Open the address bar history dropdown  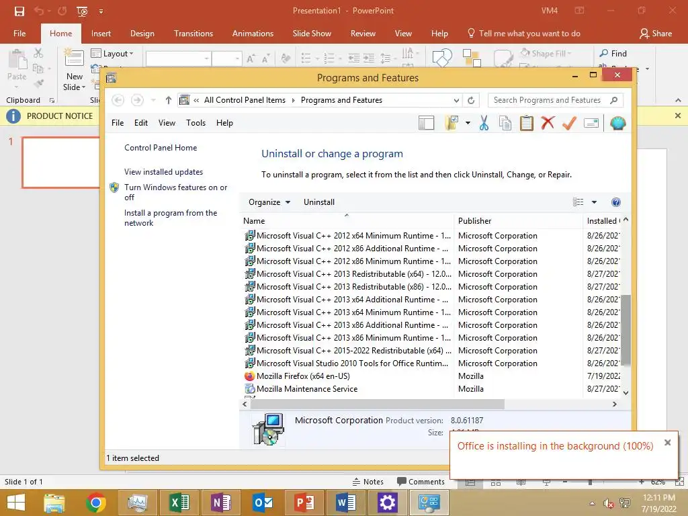[x=456, y=101]
